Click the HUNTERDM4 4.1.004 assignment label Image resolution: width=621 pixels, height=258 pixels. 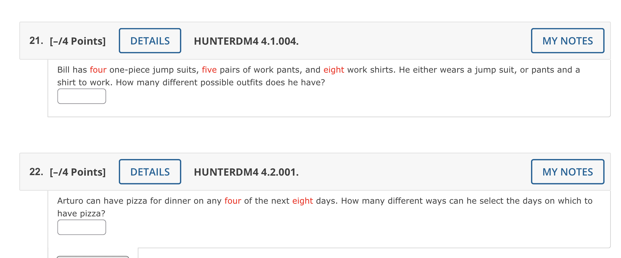246,41
